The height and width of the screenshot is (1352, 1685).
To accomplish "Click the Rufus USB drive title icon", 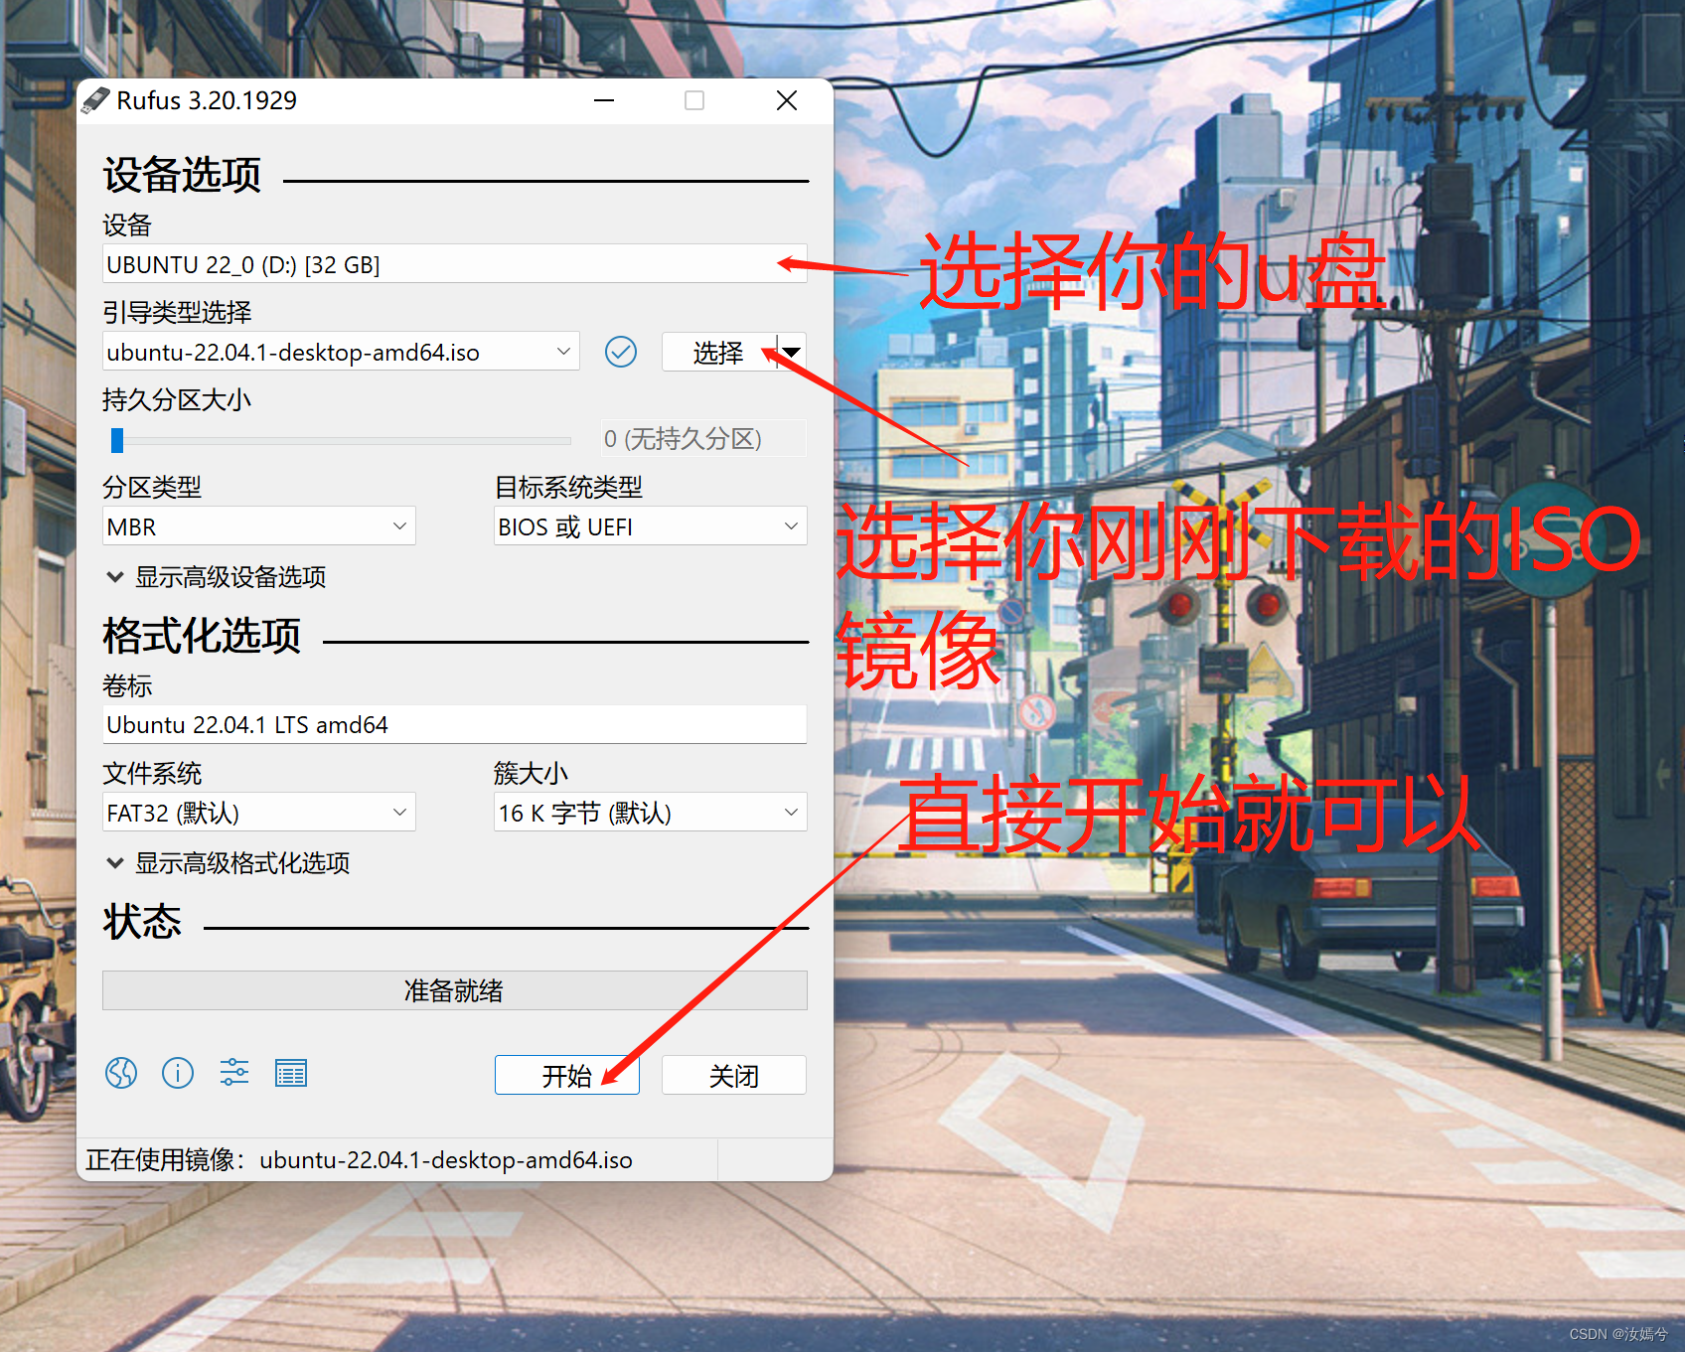I will 95,100.
